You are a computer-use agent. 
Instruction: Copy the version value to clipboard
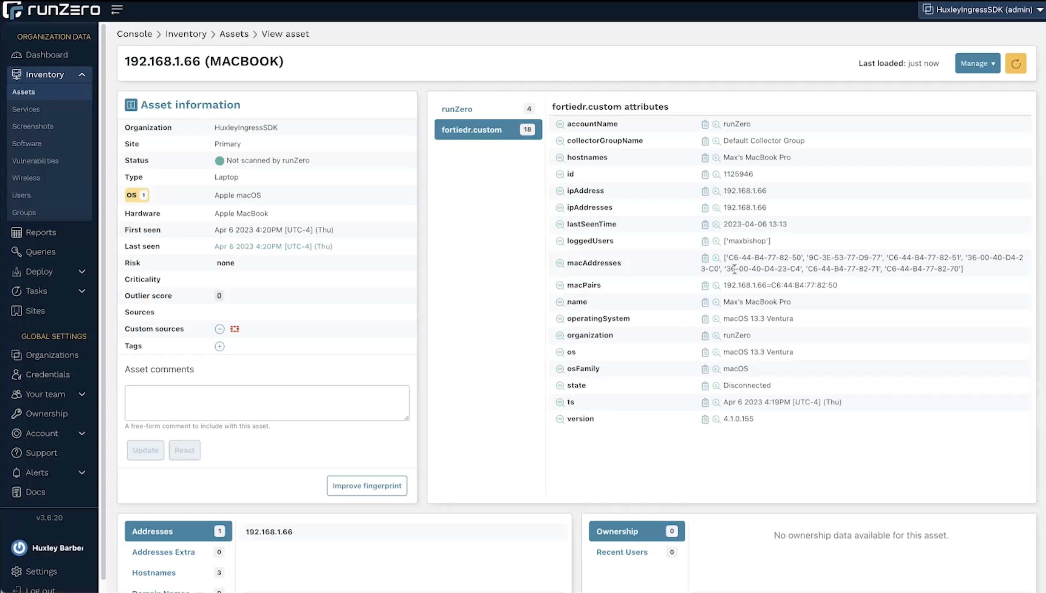pyautogui.click(x=705, y=419)
